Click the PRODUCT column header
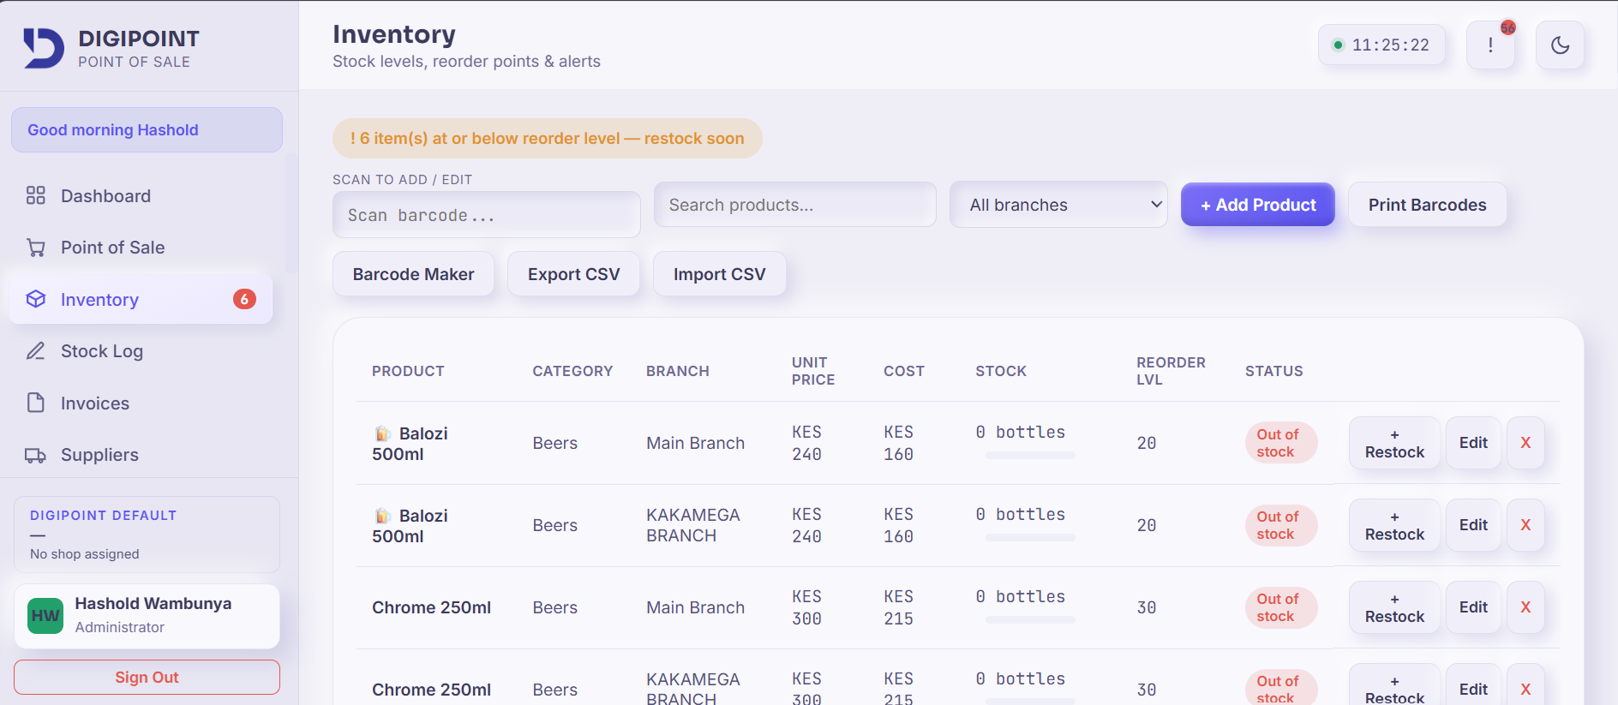Viewport: 1618px width, 705px height. (x=408, y=371)
